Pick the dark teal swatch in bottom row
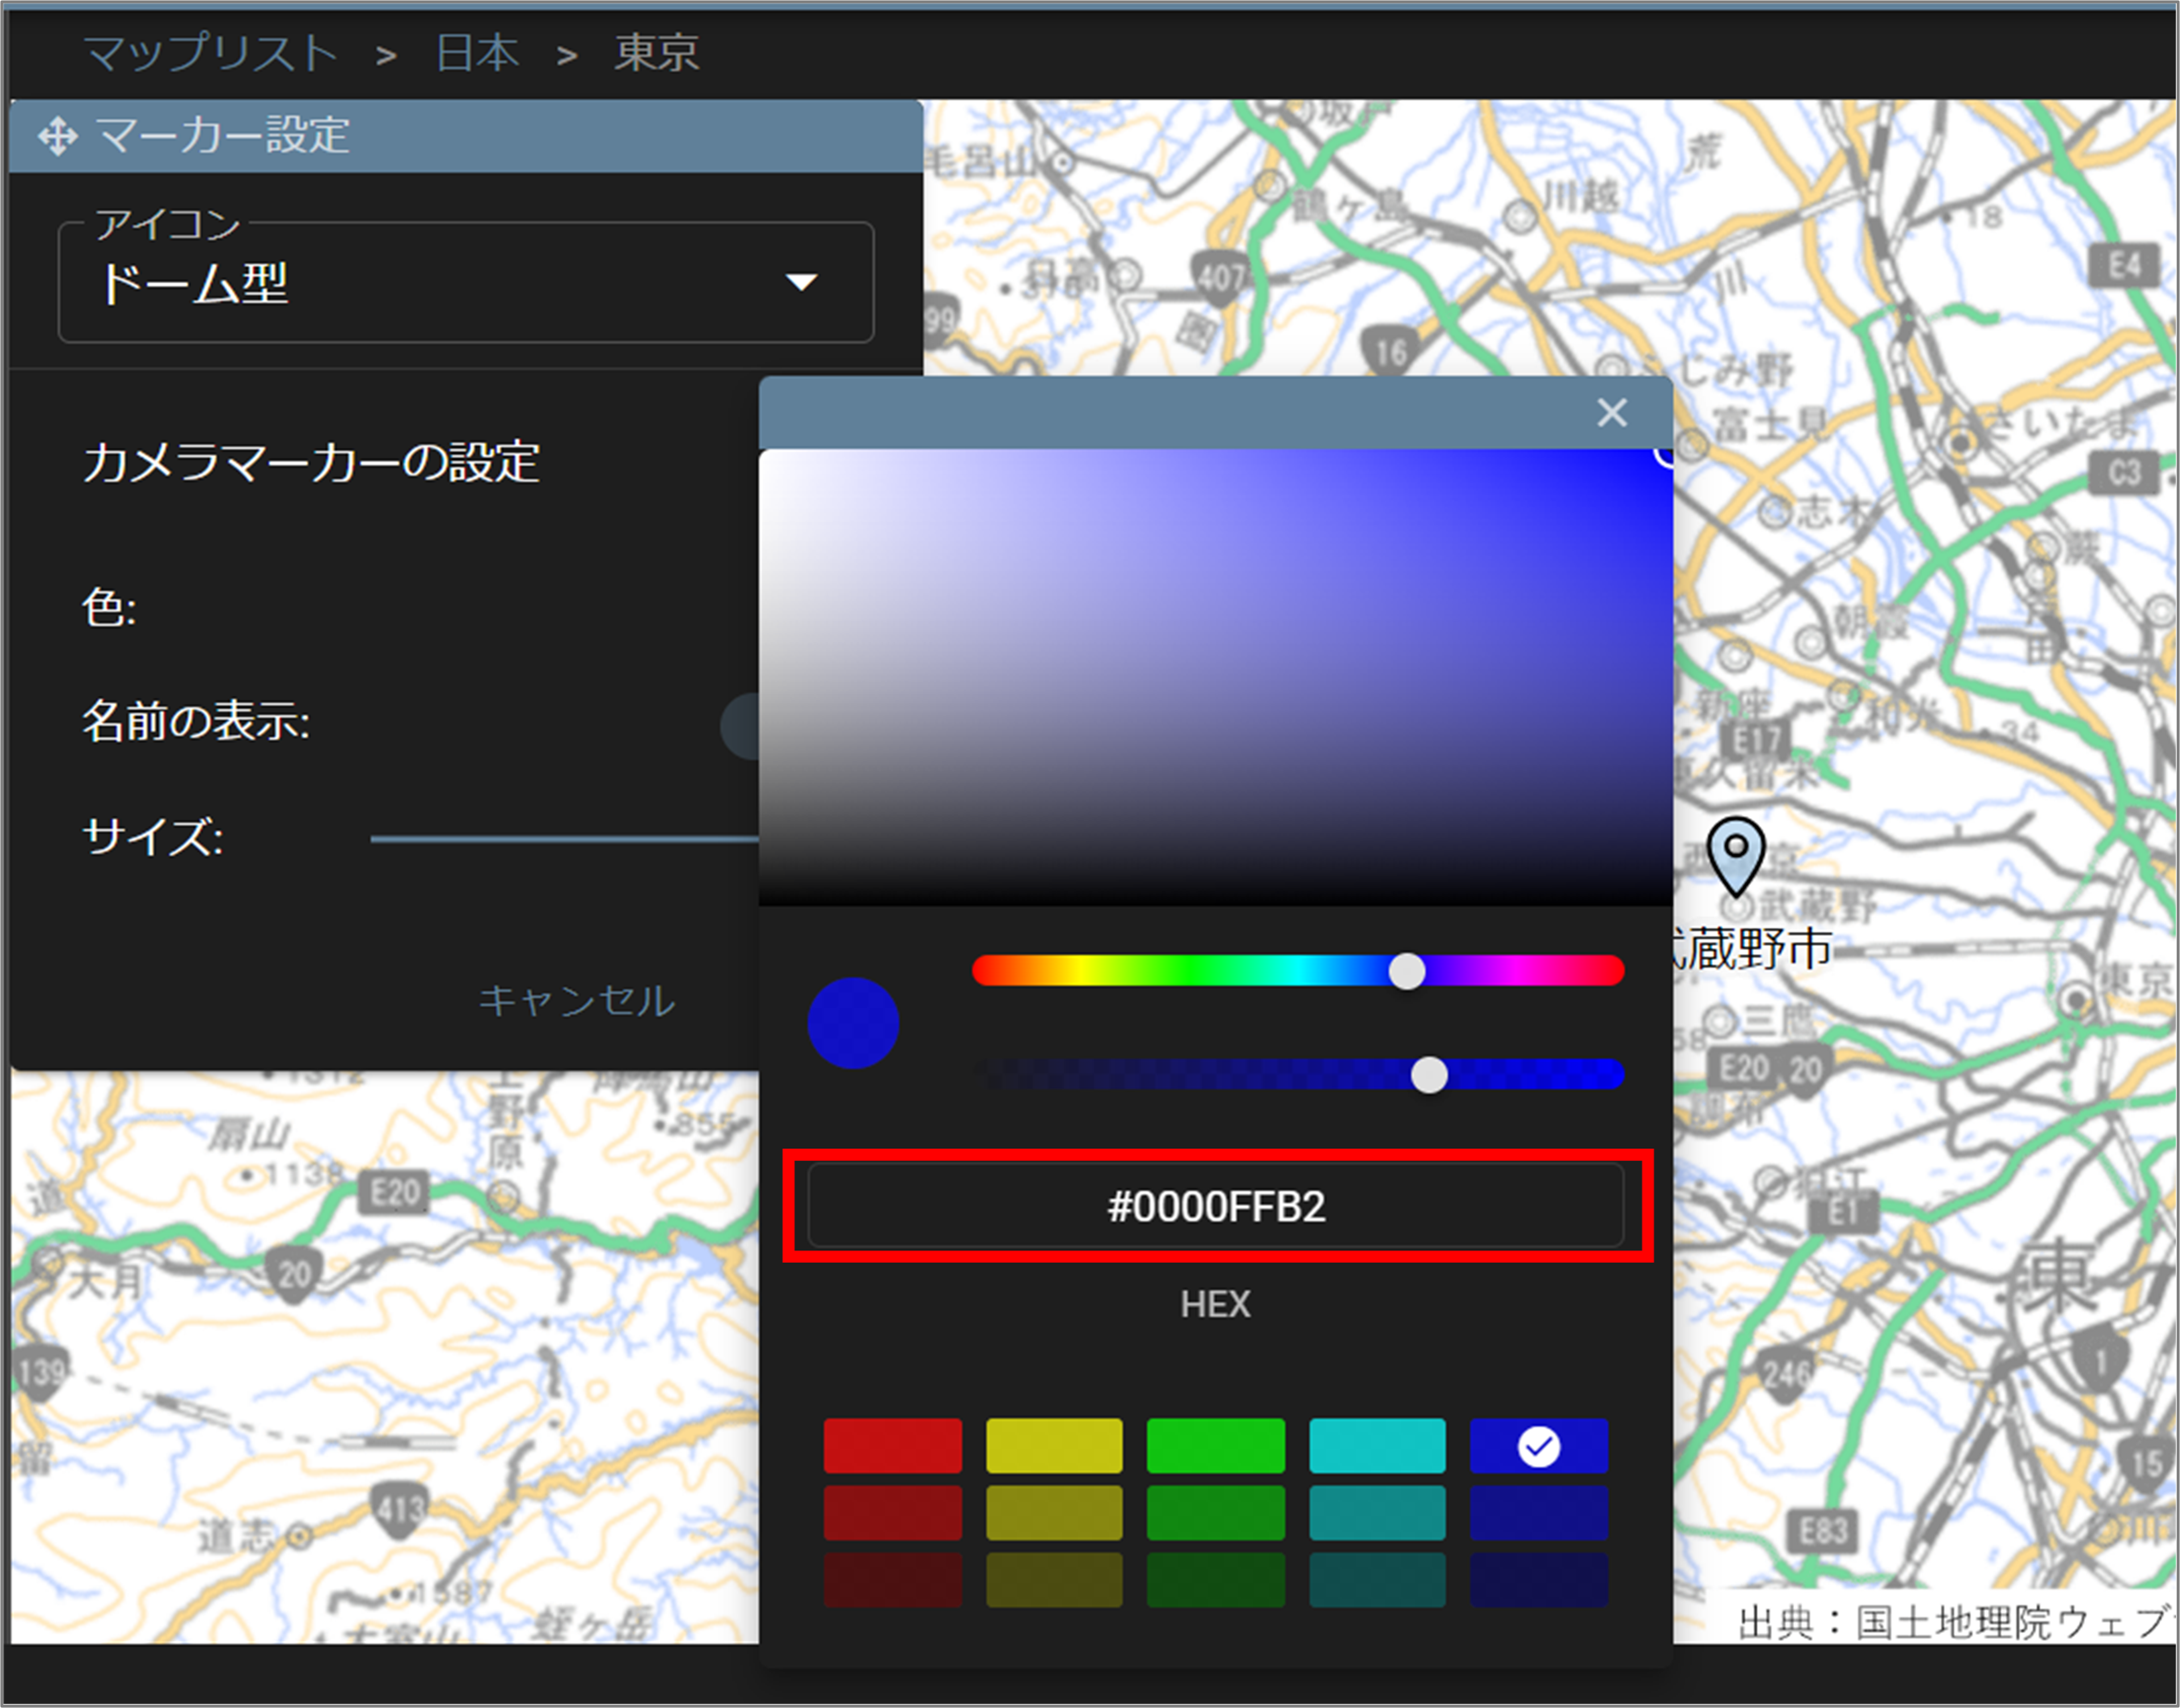 click(x=1377, y=1579)
